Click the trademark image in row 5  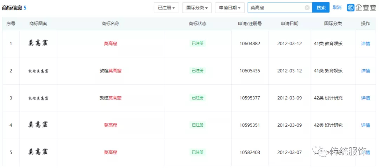point(38,152)
